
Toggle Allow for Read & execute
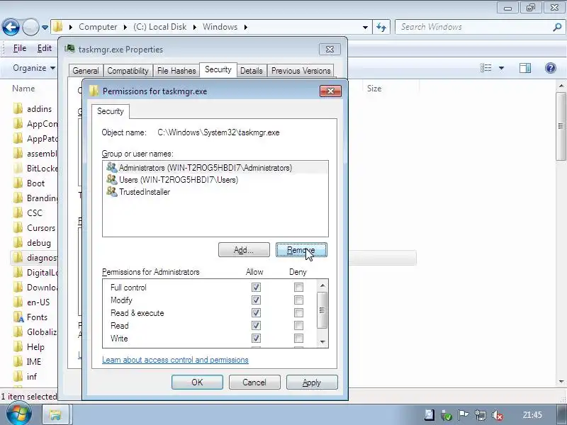tap(256, 312)
